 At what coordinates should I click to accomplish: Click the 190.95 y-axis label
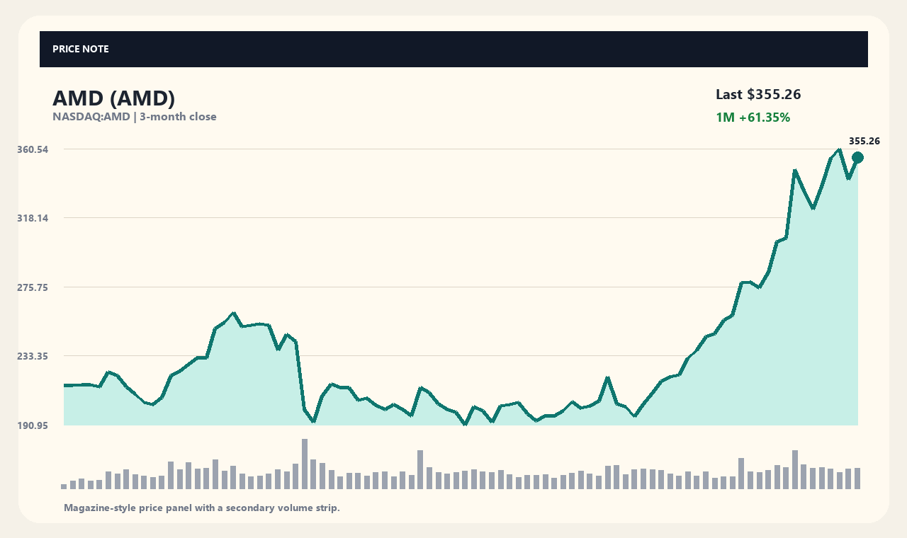[33, 425]
